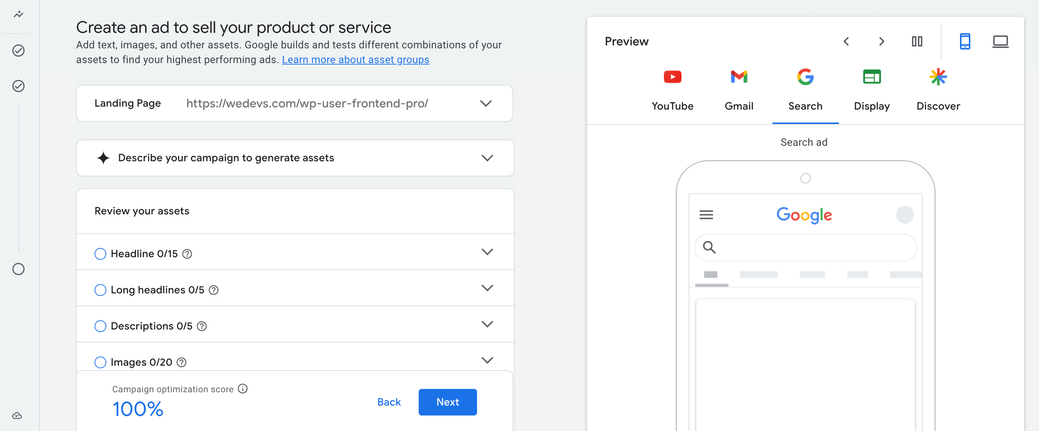Expand Describe your campaign section chevron
This screenshot has height=431, width=1039.
[488, 158]
